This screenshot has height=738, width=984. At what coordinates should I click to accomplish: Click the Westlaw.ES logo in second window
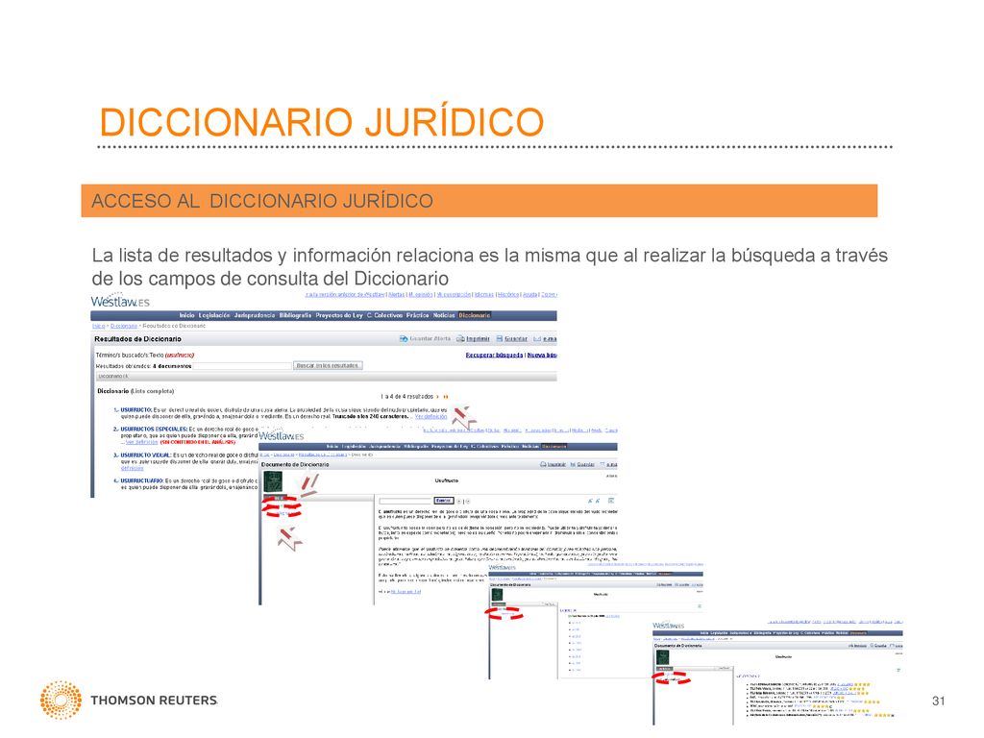coord(282,435)
